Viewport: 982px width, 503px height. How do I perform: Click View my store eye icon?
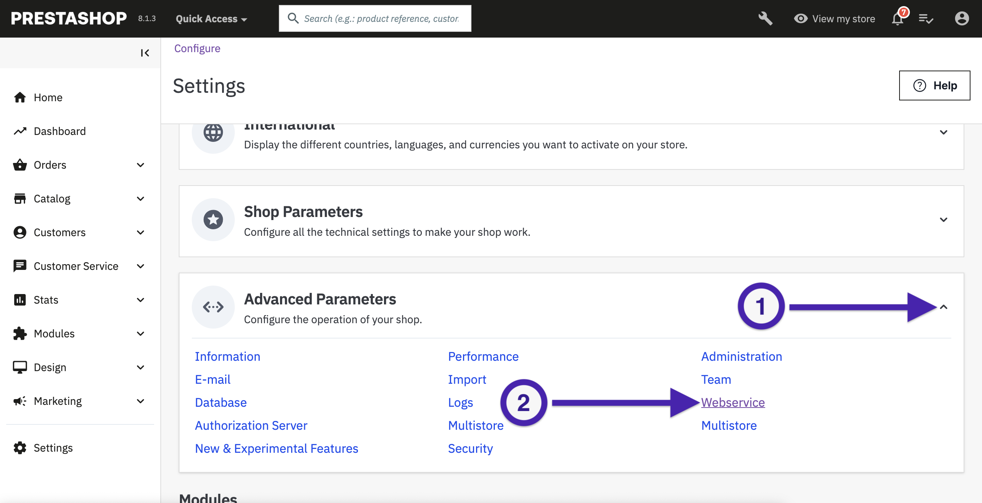coord(801,18)
